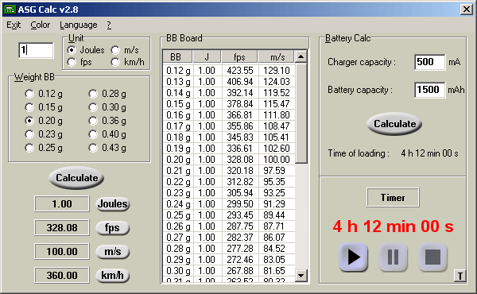This screenshot has width=477, height=294.
Task: Click the Timer button
Action: pyautogui.click(x=393, y=198)
